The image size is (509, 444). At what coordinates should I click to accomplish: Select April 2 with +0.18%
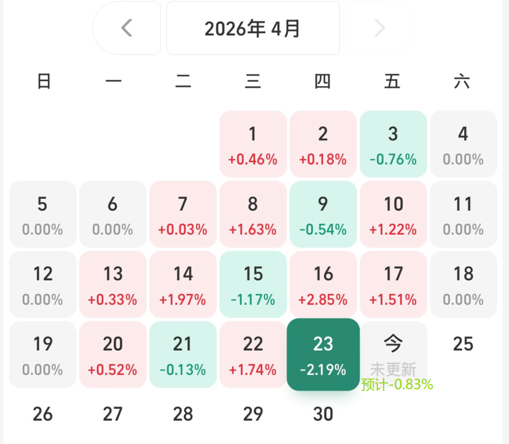[323, 144]
